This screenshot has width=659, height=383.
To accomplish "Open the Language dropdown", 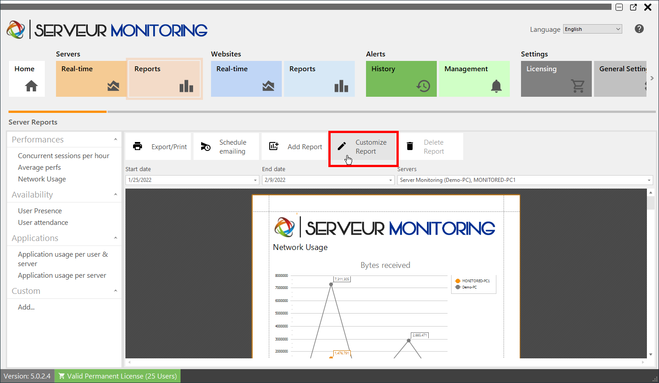I will point(592,29).
